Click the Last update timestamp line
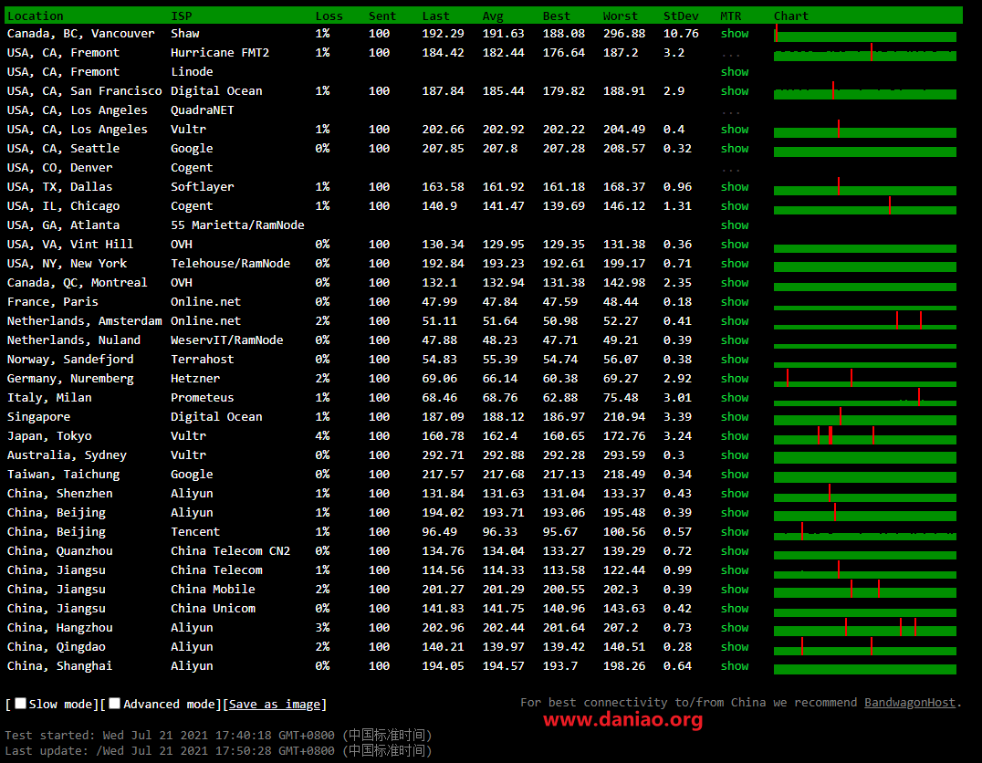This screenshot has width=982, height=763. [x=218, y=750]
